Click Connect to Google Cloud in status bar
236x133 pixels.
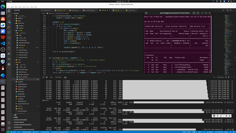point(59,132)
